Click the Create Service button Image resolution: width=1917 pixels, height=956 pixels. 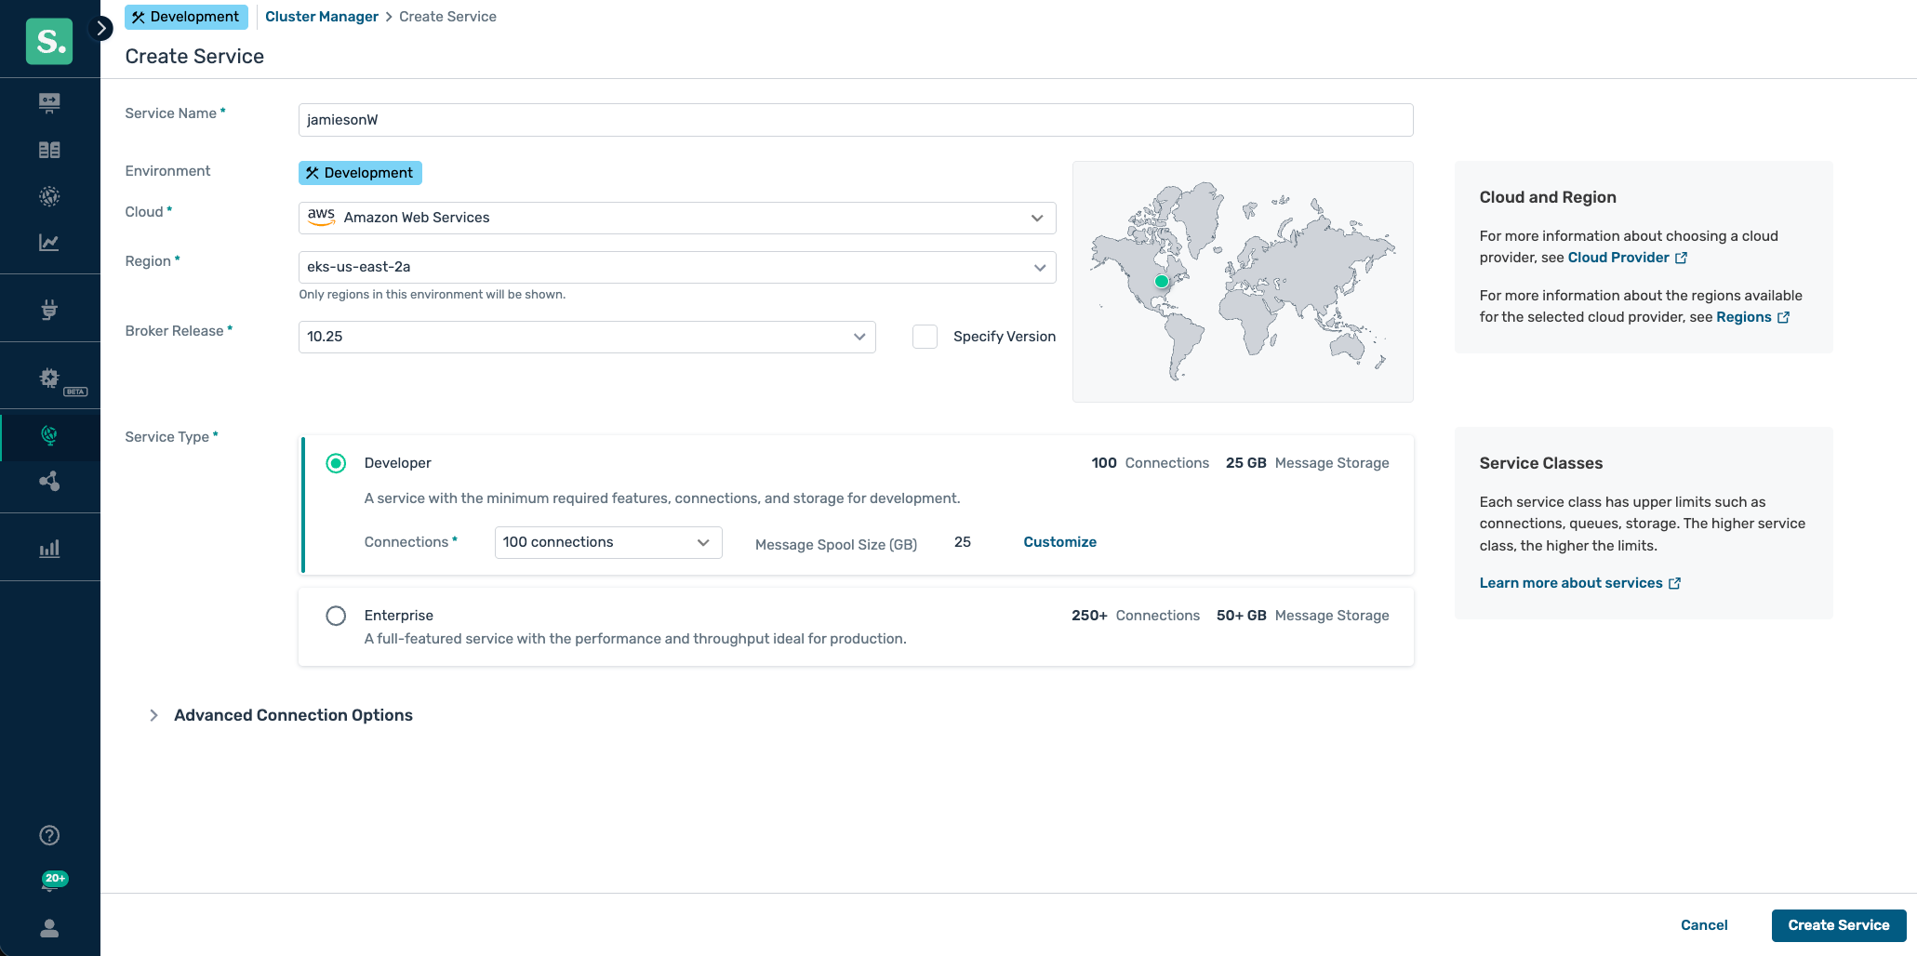coord(1838,925)
